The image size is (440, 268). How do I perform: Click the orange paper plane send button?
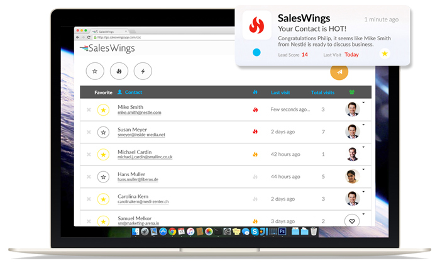pyautogui.click(x=339, y=72)
